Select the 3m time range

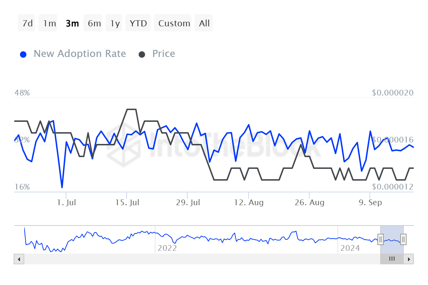coord(72,24)
